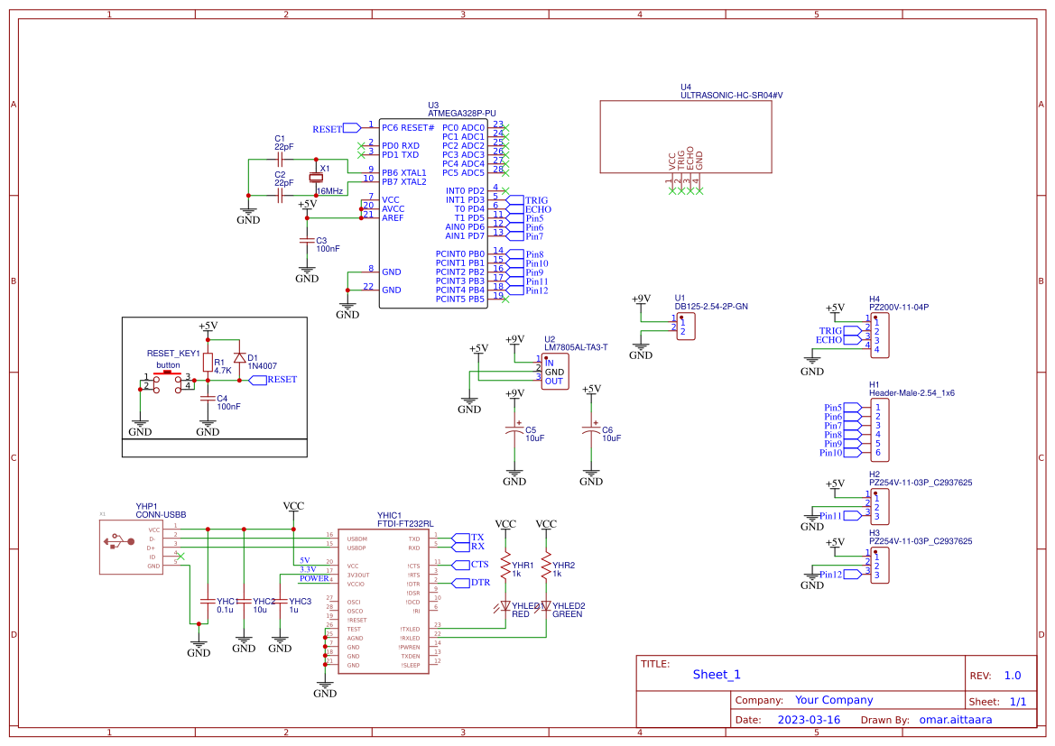Click the 3.3V net label near 3V3OUT

pyautogui.click(x=308, y=569)
